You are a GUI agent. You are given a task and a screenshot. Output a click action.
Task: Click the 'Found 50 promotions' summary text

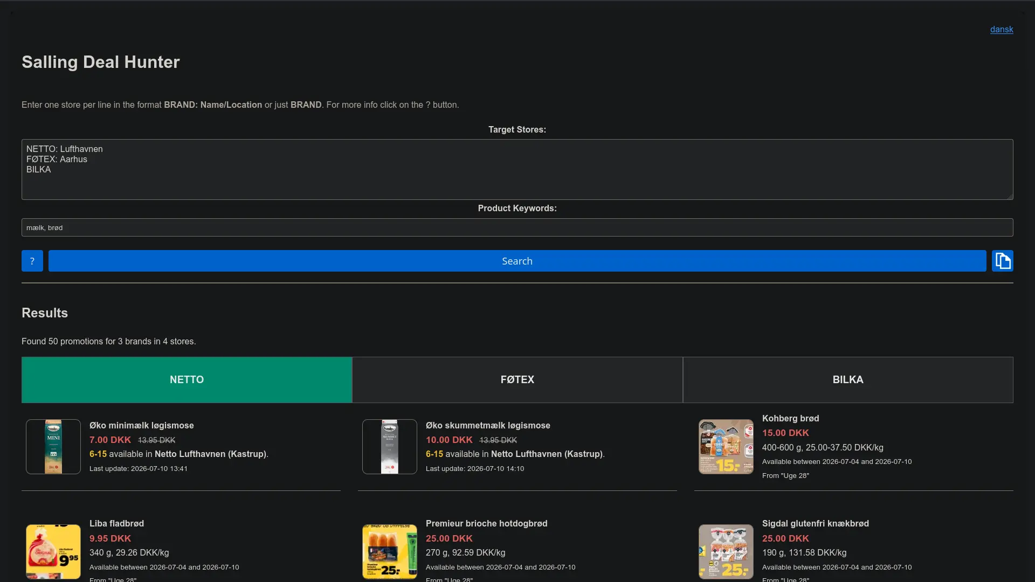(109, 342)
